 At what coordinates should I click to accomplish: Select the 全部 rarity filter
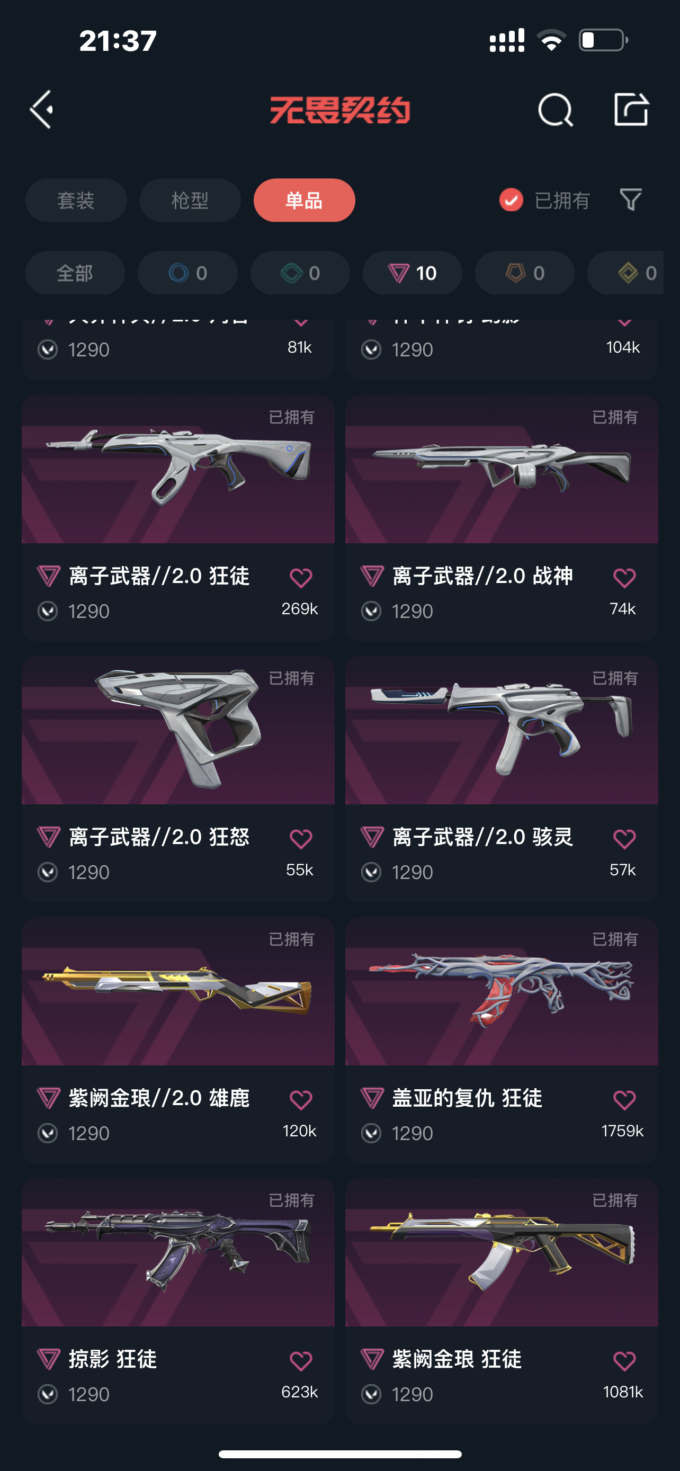tap(75, 273)
